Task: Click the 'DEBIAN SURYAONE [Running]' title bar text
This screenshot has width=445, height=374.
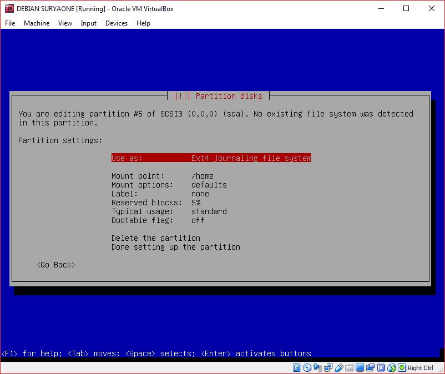Action: click(x=61, y=9)
